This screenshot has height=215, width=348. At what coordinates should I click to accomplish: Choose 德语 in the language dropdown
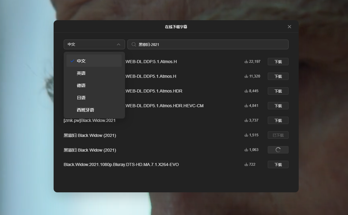coord(81,85)
